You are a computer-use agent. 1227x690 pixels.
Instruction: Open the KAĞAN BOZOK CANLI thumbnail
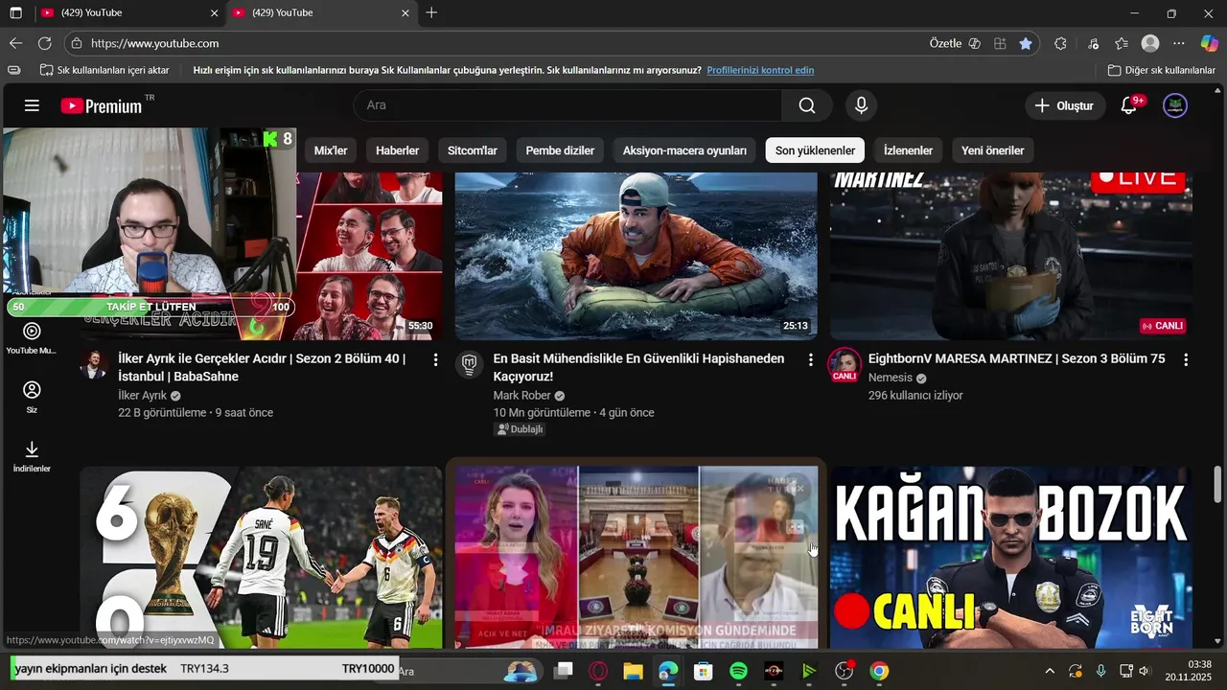tap(1011, 558)
